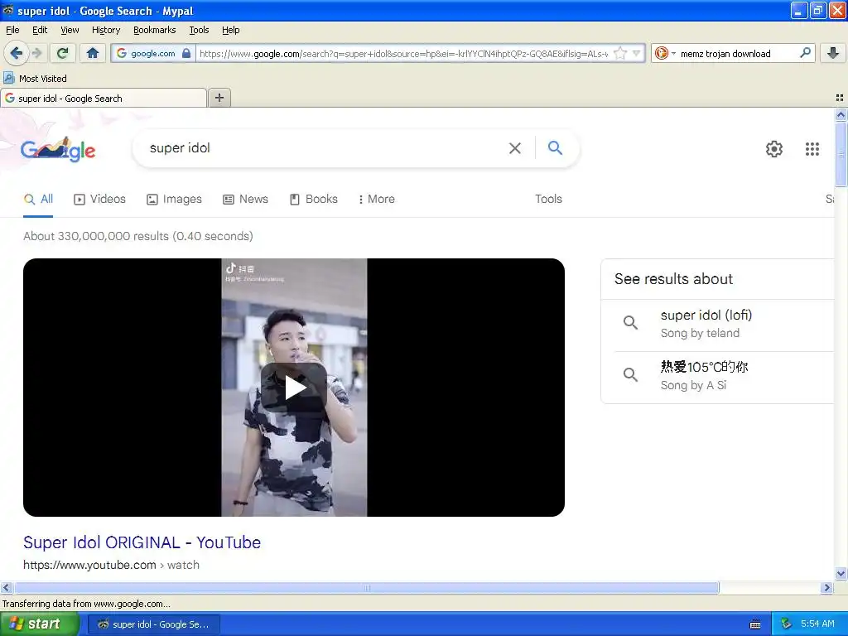The height and width of the screenshot is (636, 848).
Task: Click the blue Google search magnifier
Action: click(x=555, y=147)
